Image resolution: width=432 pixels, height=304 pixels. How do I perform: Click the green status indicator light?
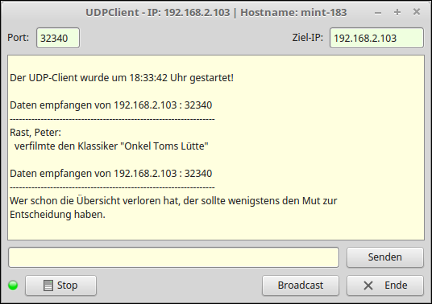pos(13,286)
